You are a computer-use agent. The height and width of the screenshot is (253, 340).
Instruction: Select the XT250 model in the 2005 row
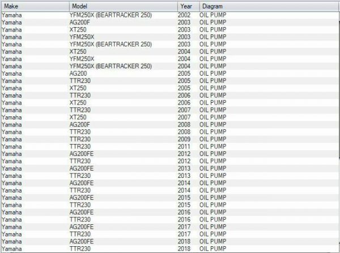pyautogui.click(x=78, y=88)
